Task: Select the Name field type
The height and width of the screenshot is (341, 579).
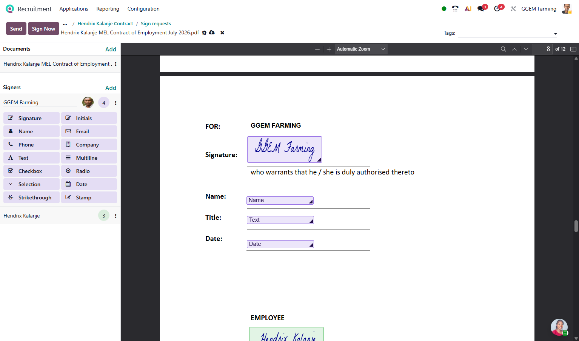Action: pyautogui.click(x=32, y=131)
